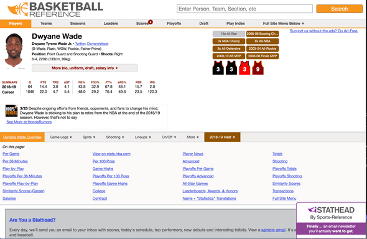Open the HoopsRumors news thumbnail icon
This screenshot has height=239, width=367.
(11, 111)
